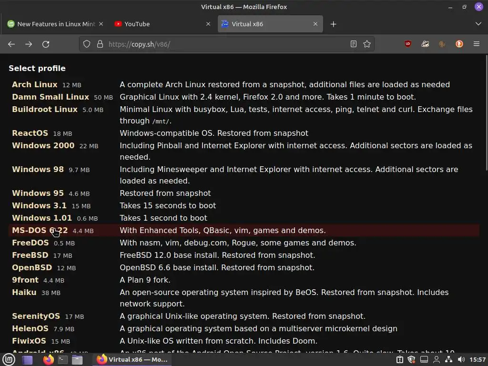Open the volume tray icon
The image size is (488, 366).
461,360
